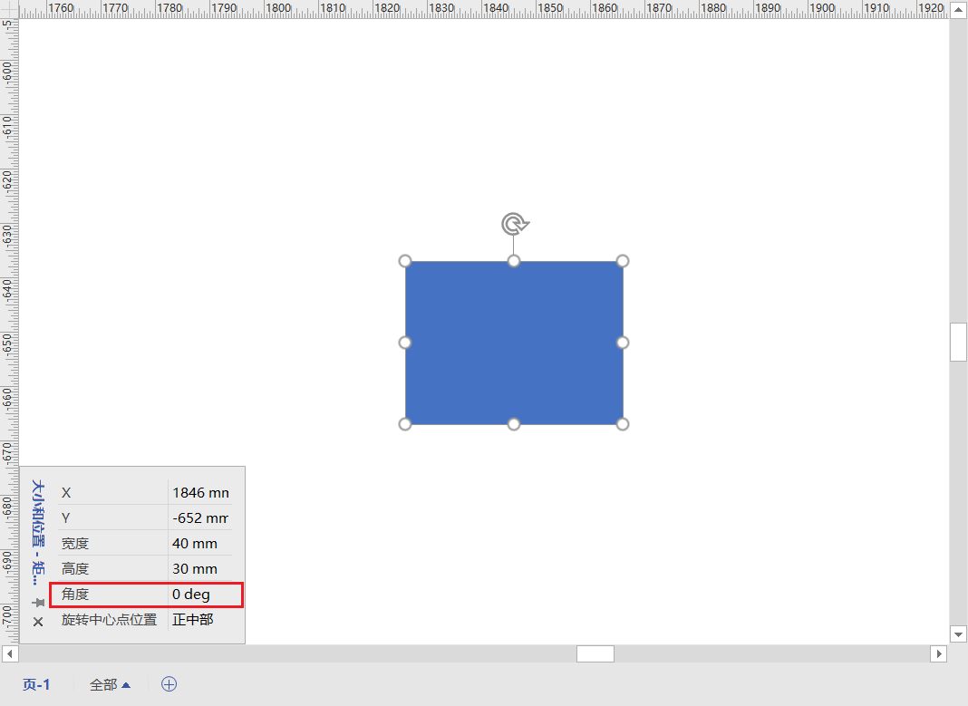Screen dimensions: 968x706
Task: Select the blue rectangle shape
Action: 514,343
